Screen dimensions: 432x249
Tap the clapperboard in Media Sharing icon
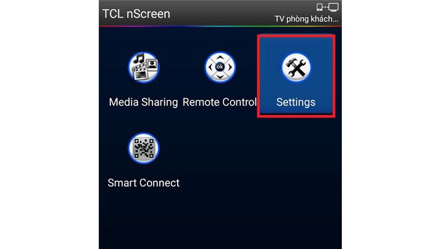pos(140,72)
